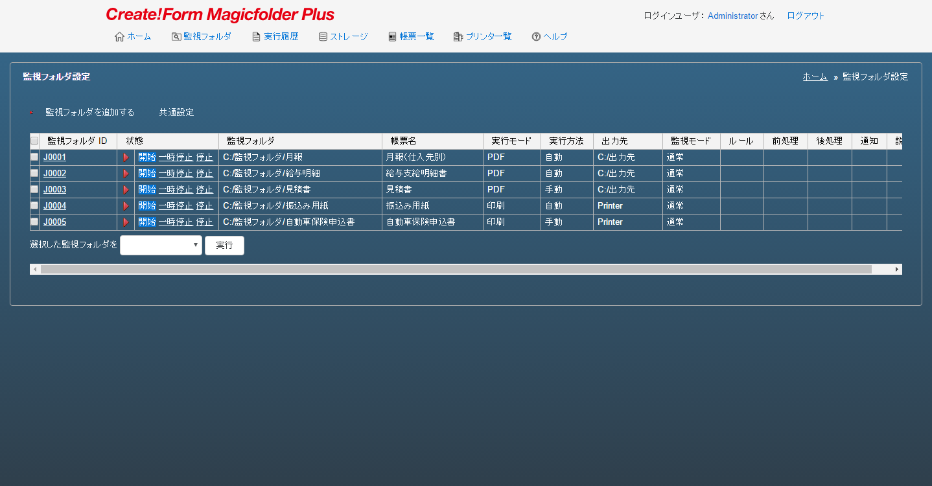Click the scrollbar left arrow under the table
Image resolution: width=932 pixels, height=486 pixels.
[35, 269]
